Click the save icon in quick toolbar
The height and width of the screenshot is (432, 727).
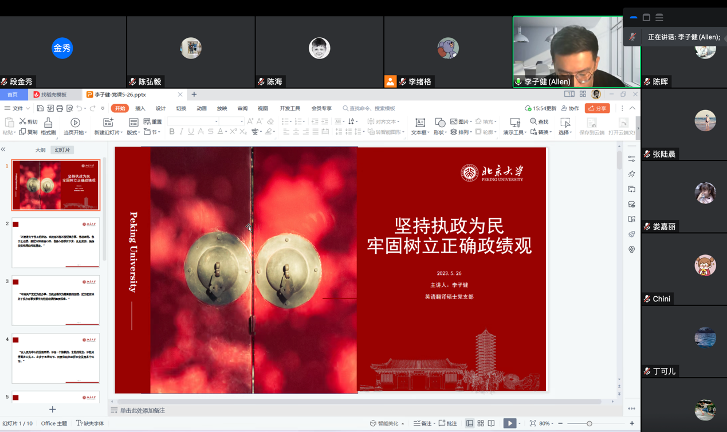point(40,108)
